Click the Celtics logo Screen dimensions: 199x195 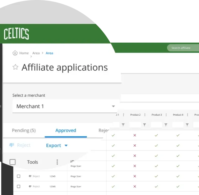point(16,34)
